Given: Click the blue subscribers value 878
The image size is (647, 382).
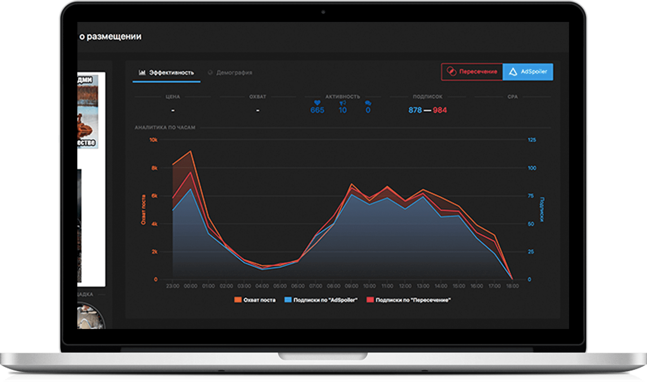Looking at the screenshot, I should coord(415,110).
